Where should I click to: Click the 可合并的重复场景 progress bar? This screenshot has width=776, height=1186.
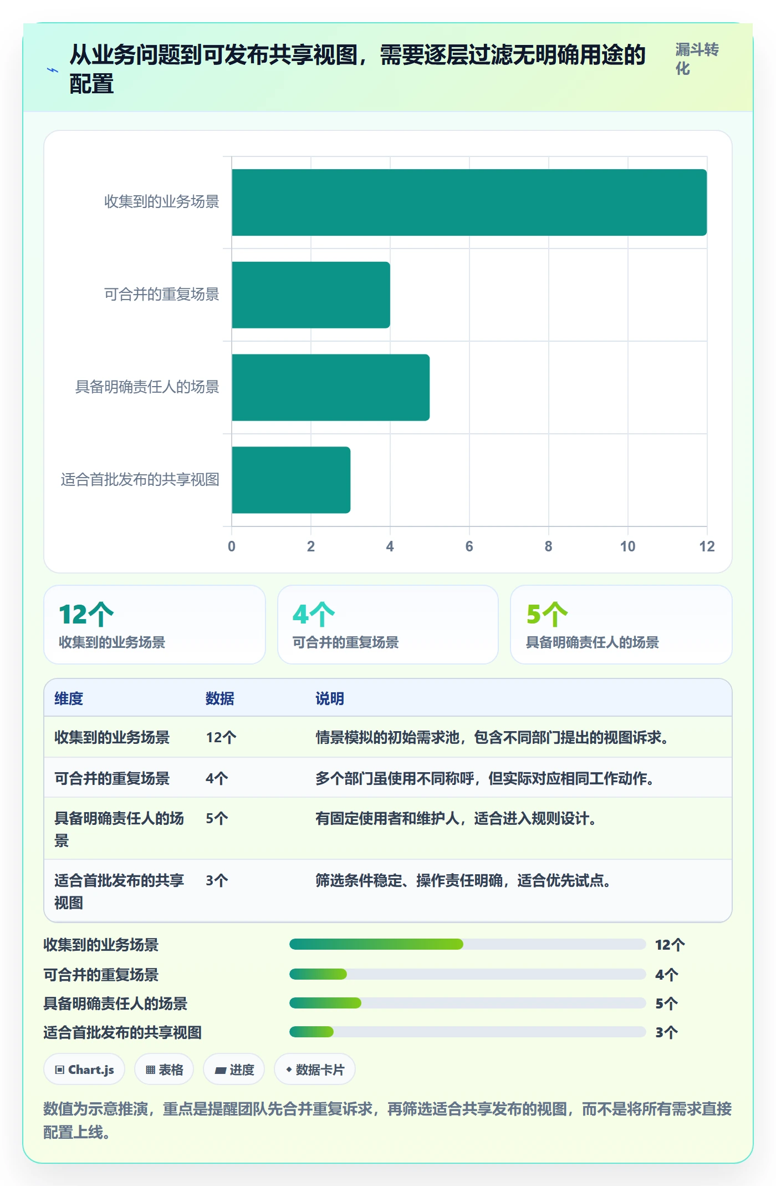pyautogui.click(x=467, y=974)
